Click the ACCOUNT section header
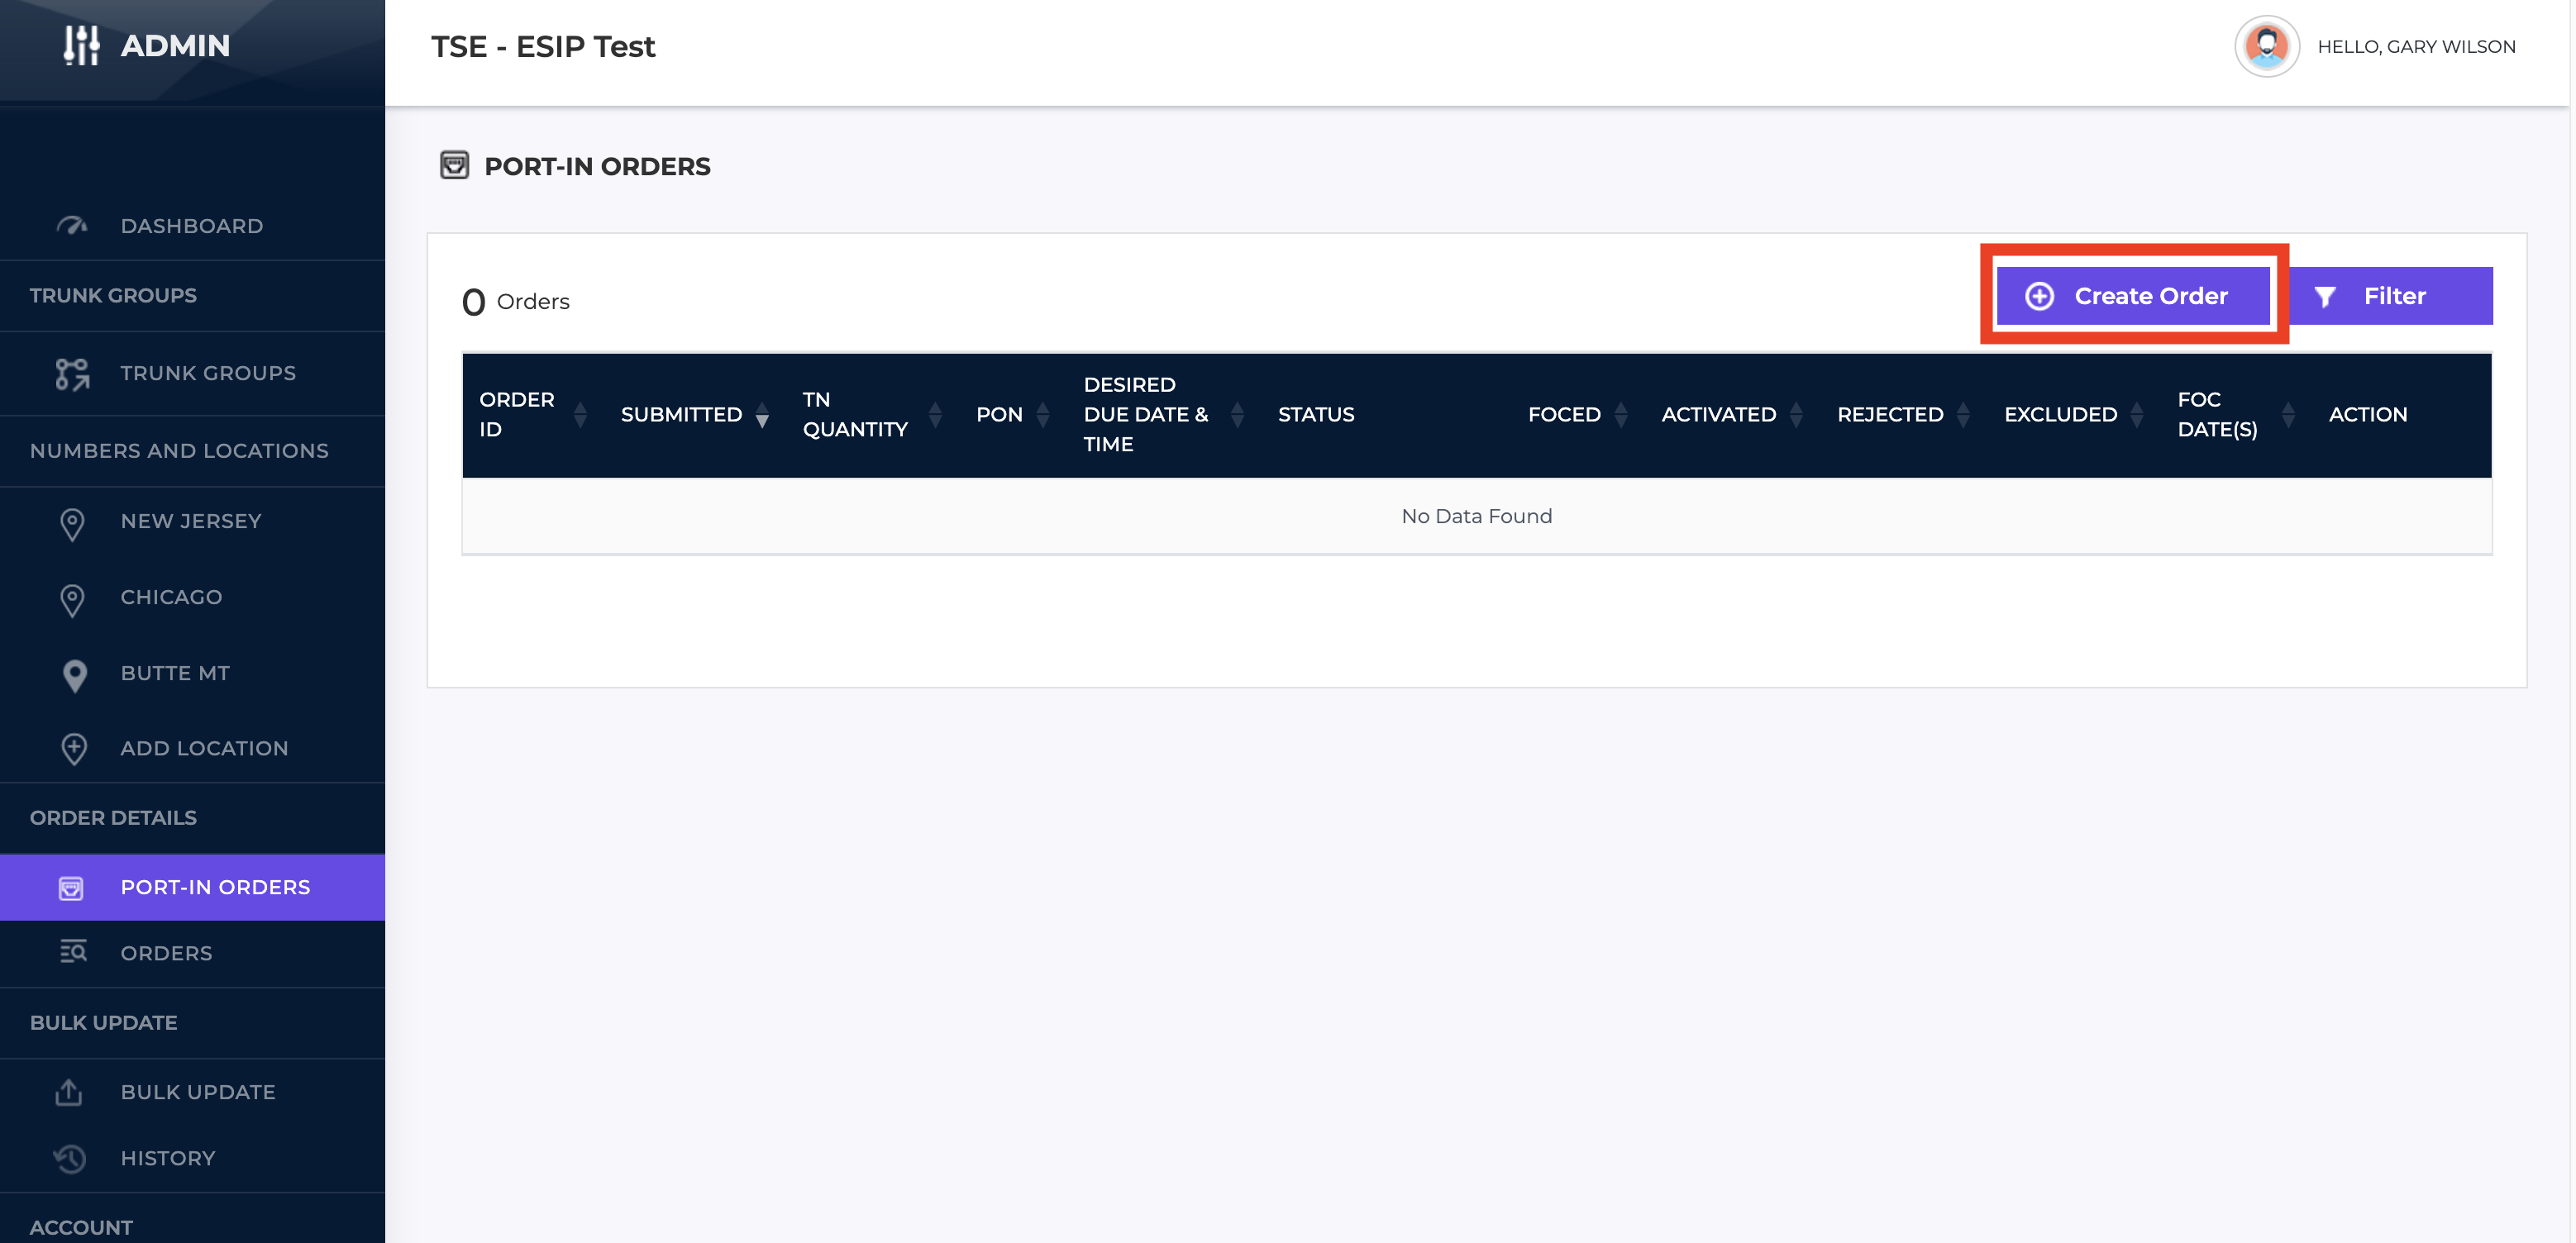The image size is (2576, 1243). click(x=81, y=1228)
